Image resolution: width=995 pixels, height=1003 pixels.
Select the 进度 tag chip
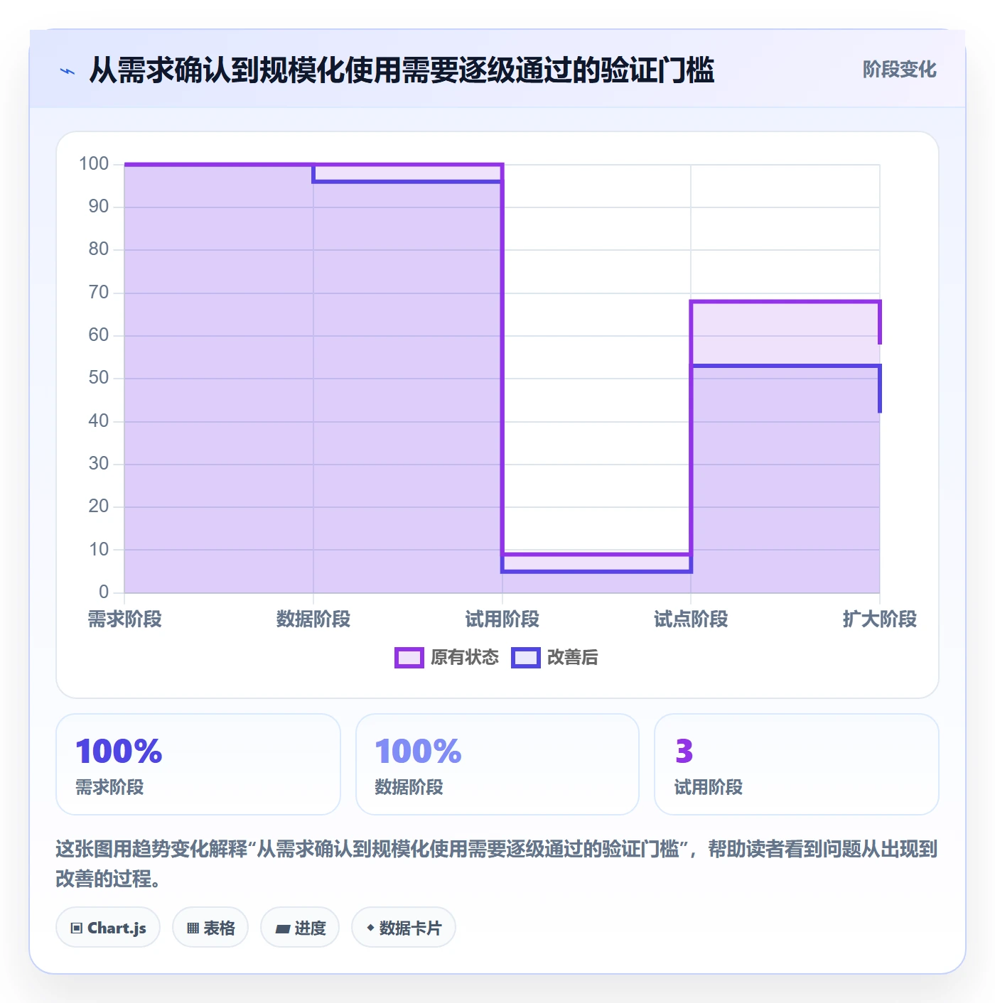[x=300, y=928]
